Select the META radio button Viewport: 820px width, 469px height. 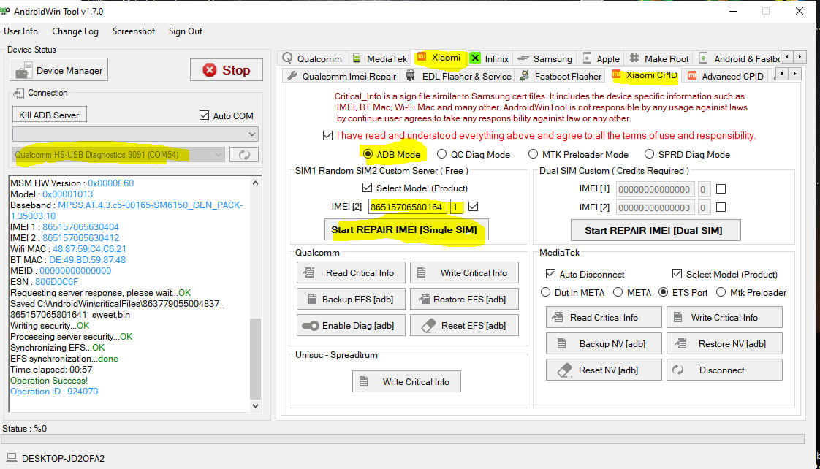(x=618, y=292)
